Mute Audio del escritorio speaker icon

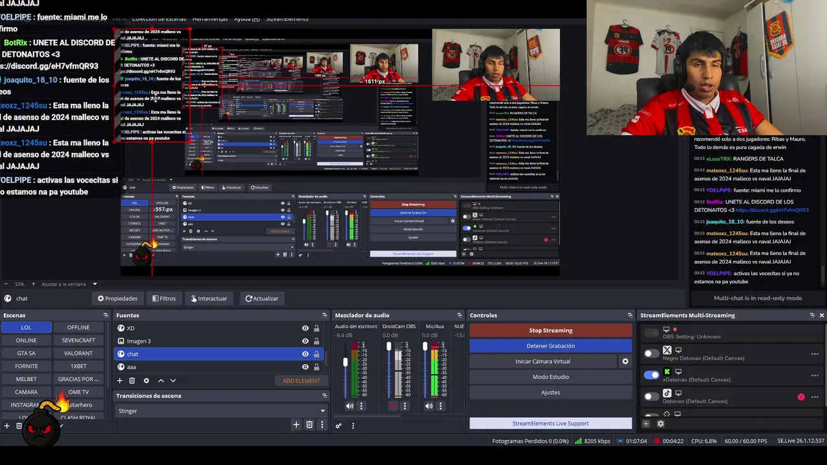coord(350,406)
